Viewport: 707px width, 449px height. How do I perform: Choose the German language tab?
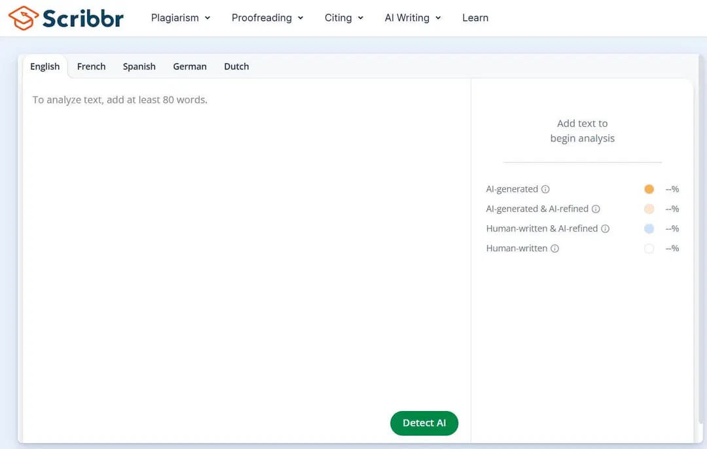[x=190, y=66]
